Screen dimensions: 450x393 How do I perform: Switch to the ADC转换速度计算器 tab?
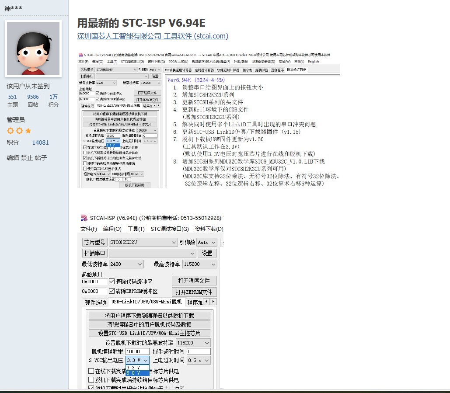click(x=178, y=70)
